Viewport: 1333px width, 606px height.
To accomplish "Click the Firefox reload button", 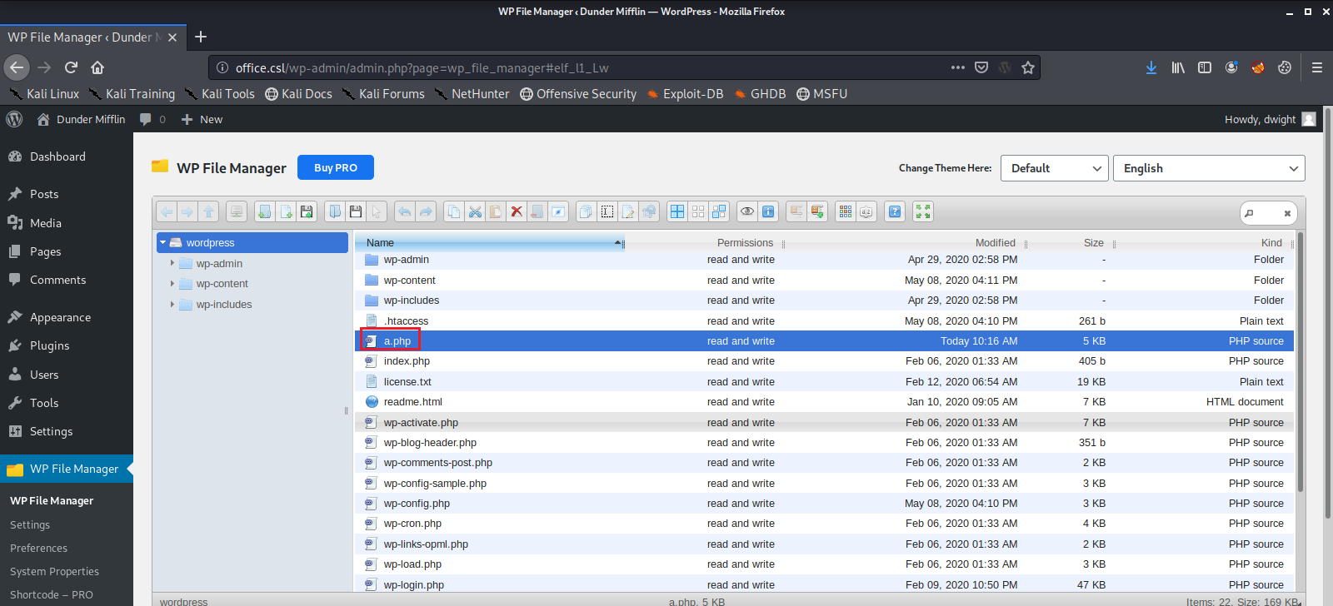I will 71,67.
